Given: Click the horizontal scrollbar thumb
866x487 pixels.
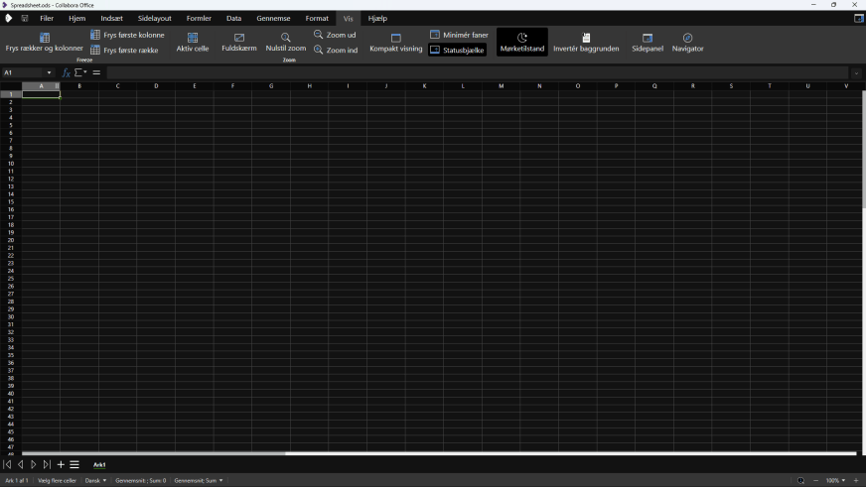Looking at the screenshot, I should tap(154, 453).
